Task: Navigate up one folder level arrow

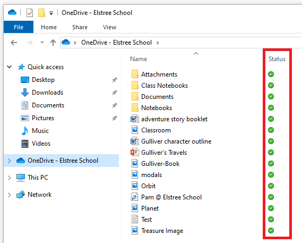Action: [x=53, y=43]
